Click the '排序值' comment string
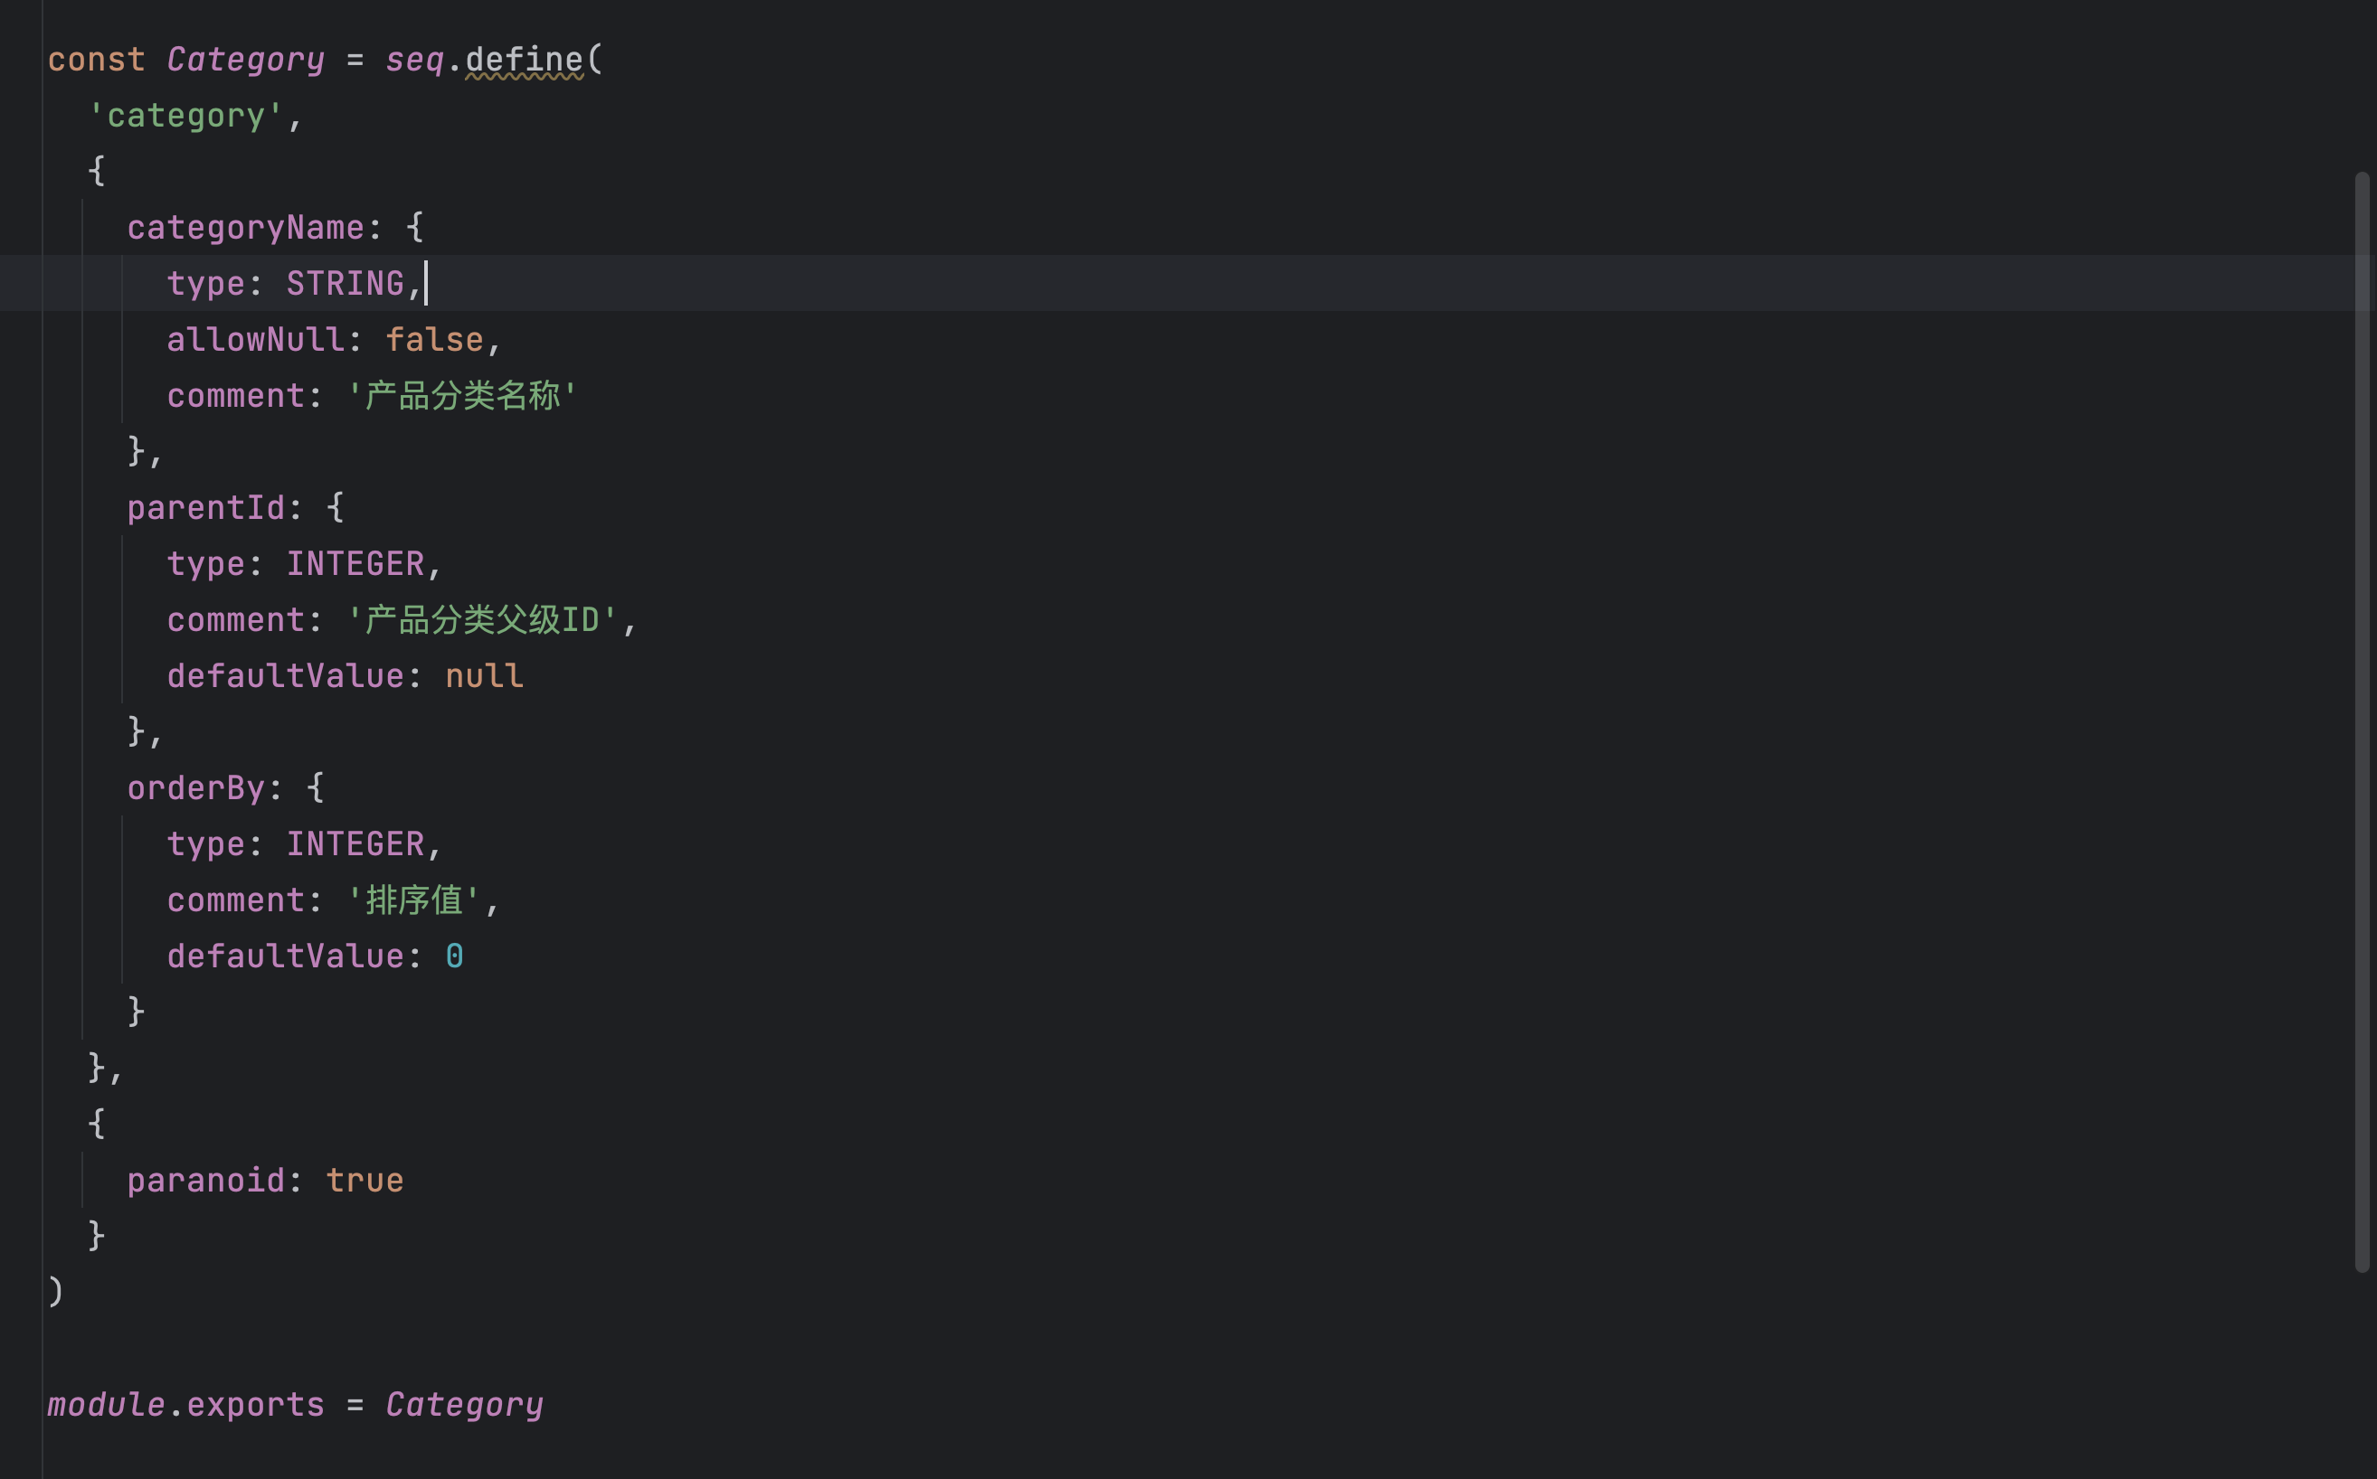 point(414,900)
